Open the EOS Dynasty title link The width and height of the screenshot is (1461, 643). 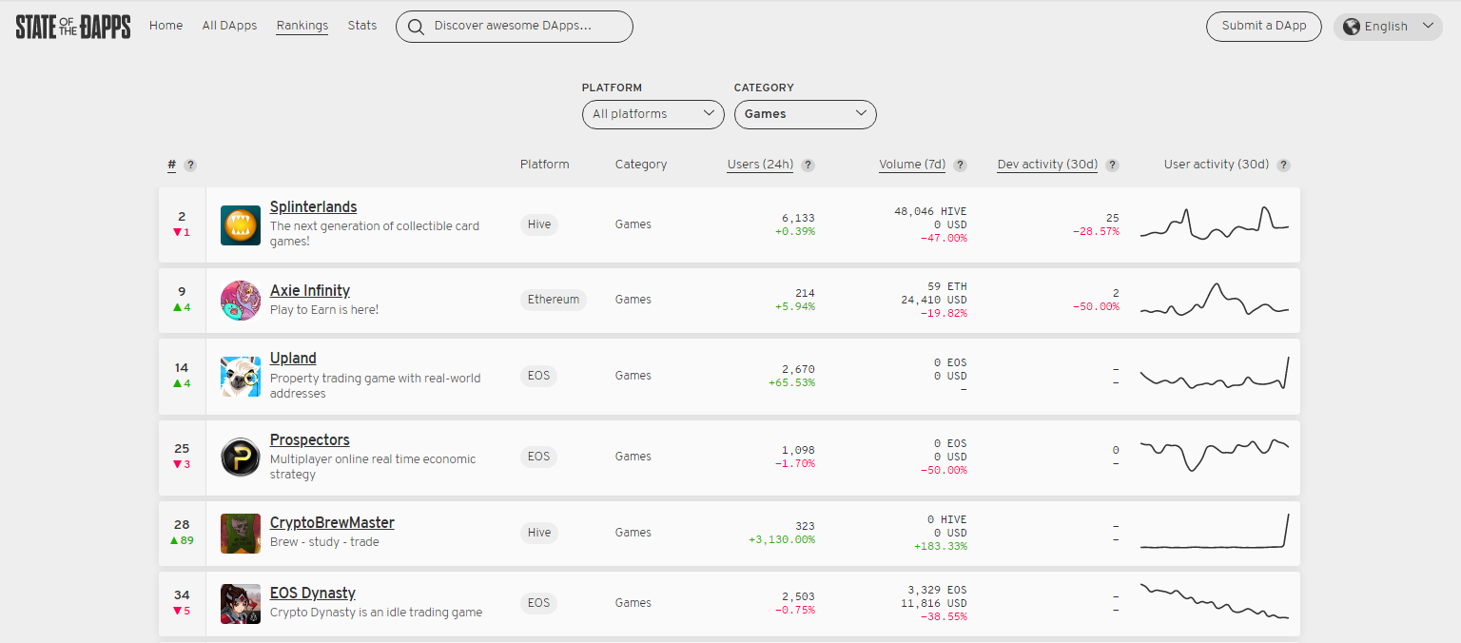point(313,594)
